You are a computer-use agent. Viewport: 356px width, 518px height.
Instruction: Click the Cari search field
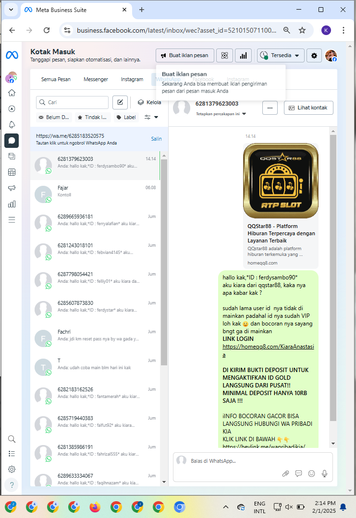(72, 102)
